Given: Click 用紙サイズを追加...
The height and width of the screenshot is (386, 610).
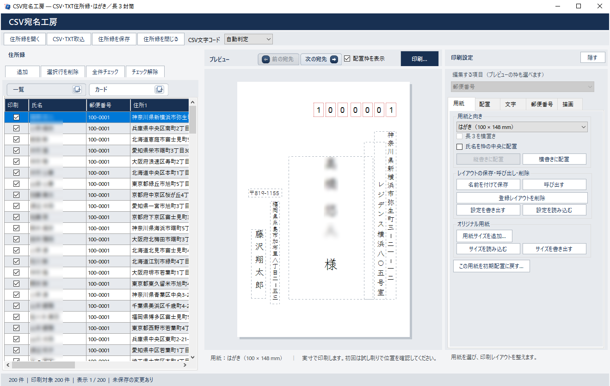Looking at the screenshot, I should coord(484,236).
